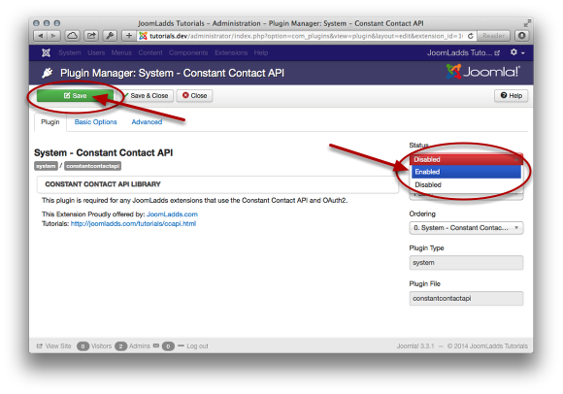563x394 pixels.
Task: Click the Plugin Type field showing system
Action: 466,263
